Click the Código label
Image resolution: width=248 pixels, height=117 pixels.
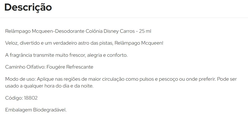[14, 98]
